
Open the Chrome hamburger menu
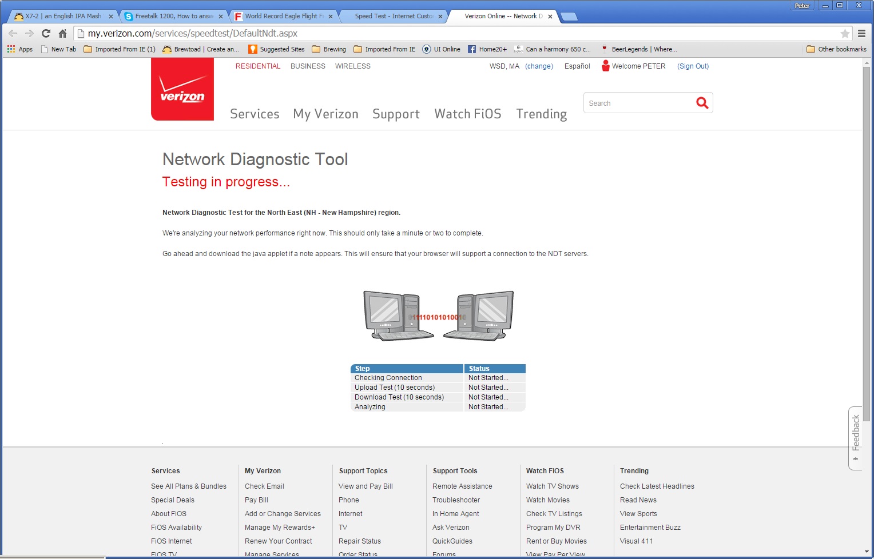click(861, 33)
